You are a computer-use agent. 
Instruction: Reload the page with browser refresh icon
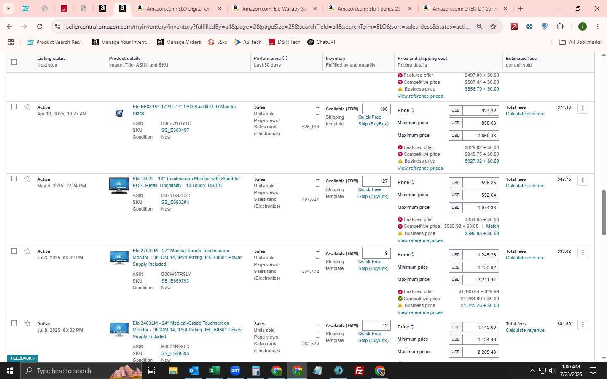click(40, 27)
